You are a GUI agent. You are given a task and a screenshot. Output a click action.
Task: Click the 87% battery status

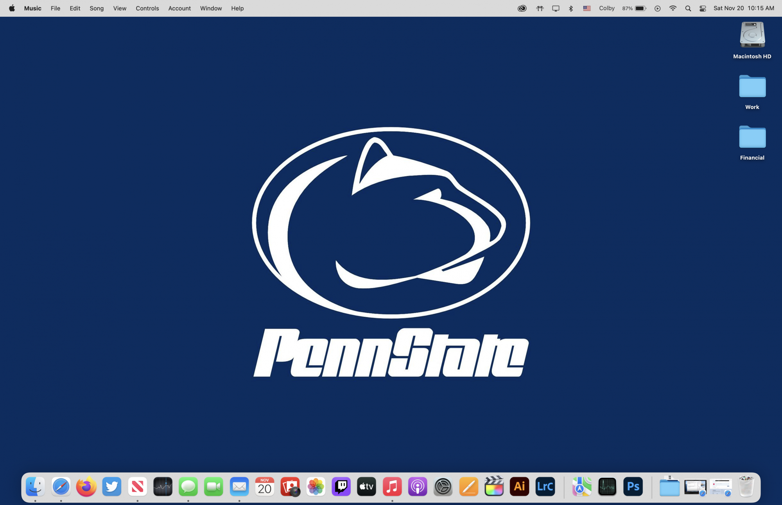tap(634, 8)
